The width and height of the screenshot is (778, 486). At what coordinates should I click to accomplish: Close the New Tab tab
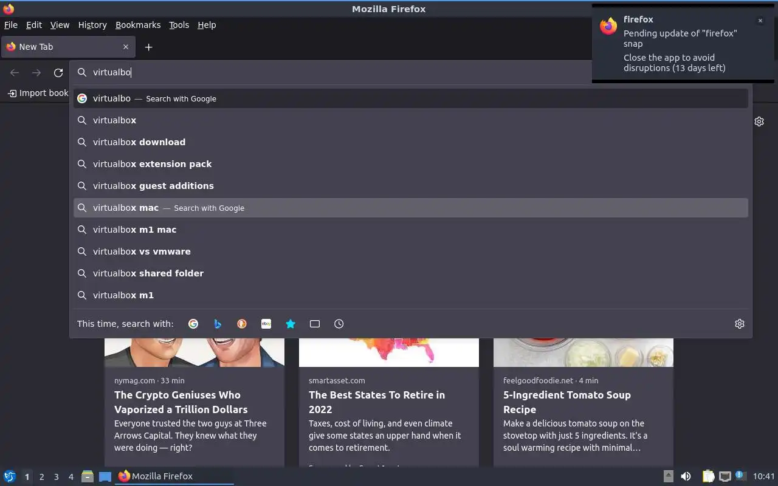[126, 47]
